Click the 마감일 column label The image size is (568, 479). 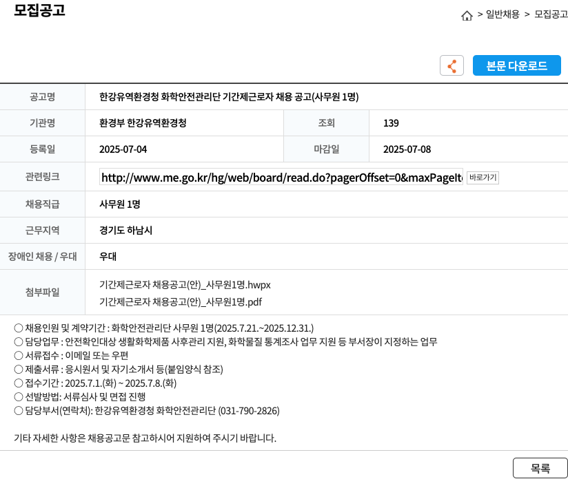(326, 149)
